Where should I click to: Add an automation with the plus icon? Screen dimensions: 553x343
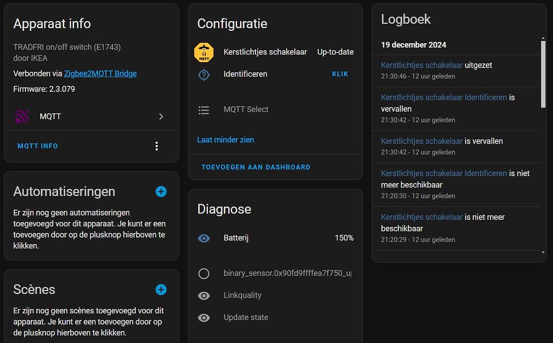pyautogui.click(x=161, y=192)
